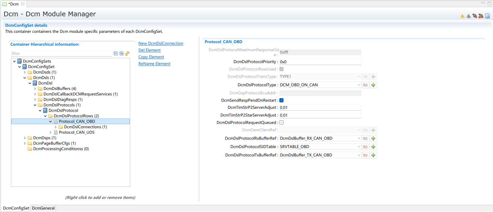Screen dimensions: 493x212
Task: Click green plus next to DcmDslProtocolTxBufferRef
Action: (x=373, y=155)
